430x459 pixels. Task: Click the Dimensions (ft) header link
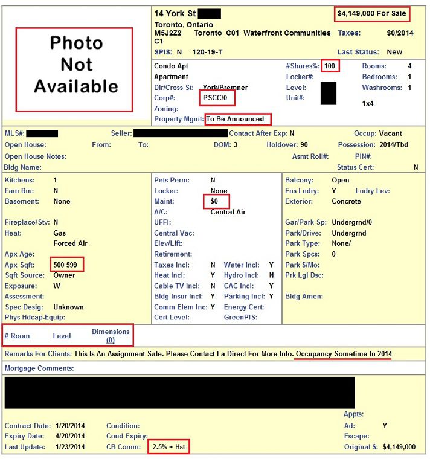[x=111, y=336]
